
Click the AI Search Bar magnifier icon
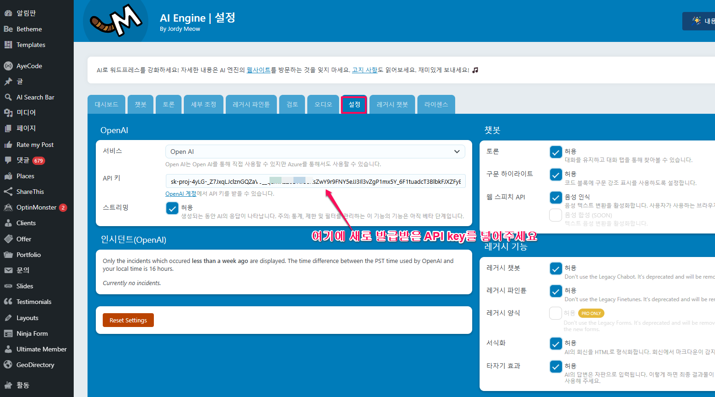[8, 97]
